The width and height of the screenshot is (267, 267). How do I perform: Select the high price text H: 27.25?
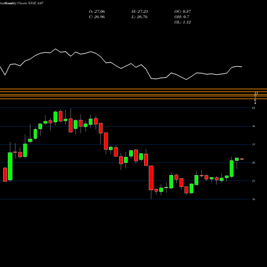click(140, 12)
